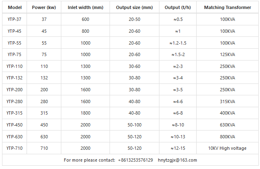The image size is (260, 169).
Task: Select the Output (t/h) column header
Action: [x=177, y=7]
